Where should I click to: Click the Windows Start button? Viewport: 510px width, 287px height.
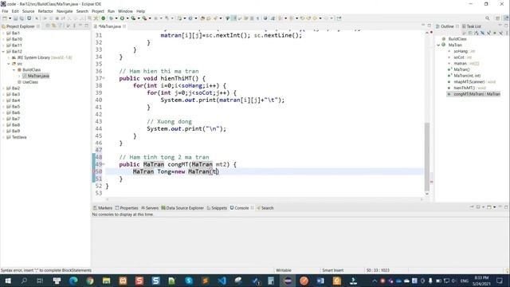[x=8, y=281]
